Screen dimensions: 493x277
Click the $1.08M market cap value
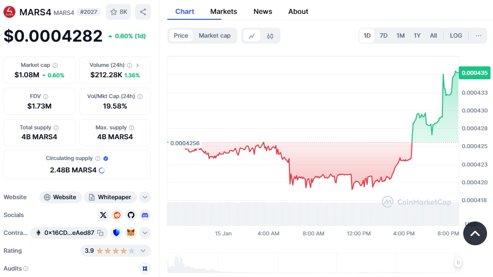27,75
